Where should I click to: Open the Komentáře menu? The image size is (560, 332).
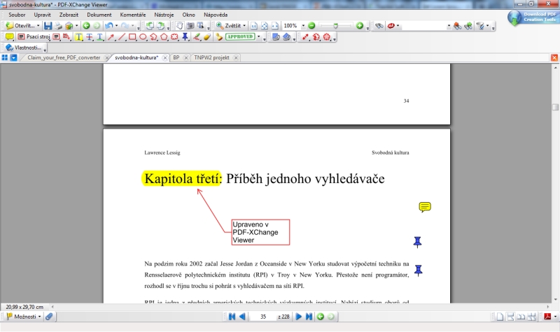(x=133, y=15)
